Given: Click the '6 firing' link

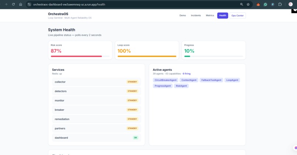Looking at the screenshot, I should [186, 74].
